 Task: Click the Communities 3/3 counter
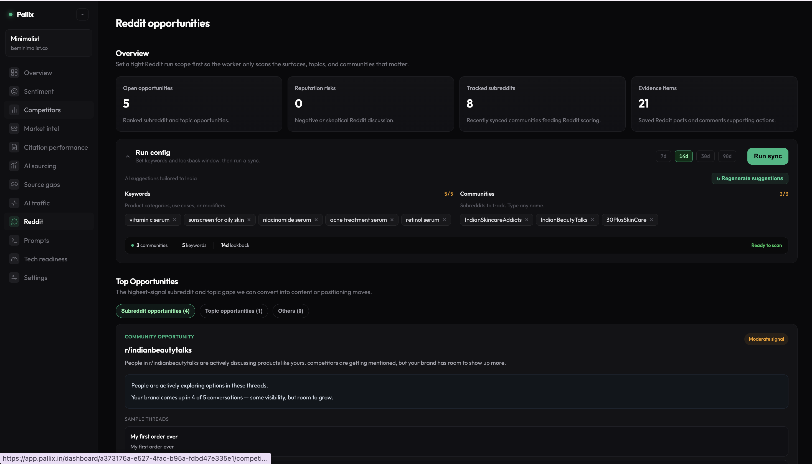tap(784, 194)
